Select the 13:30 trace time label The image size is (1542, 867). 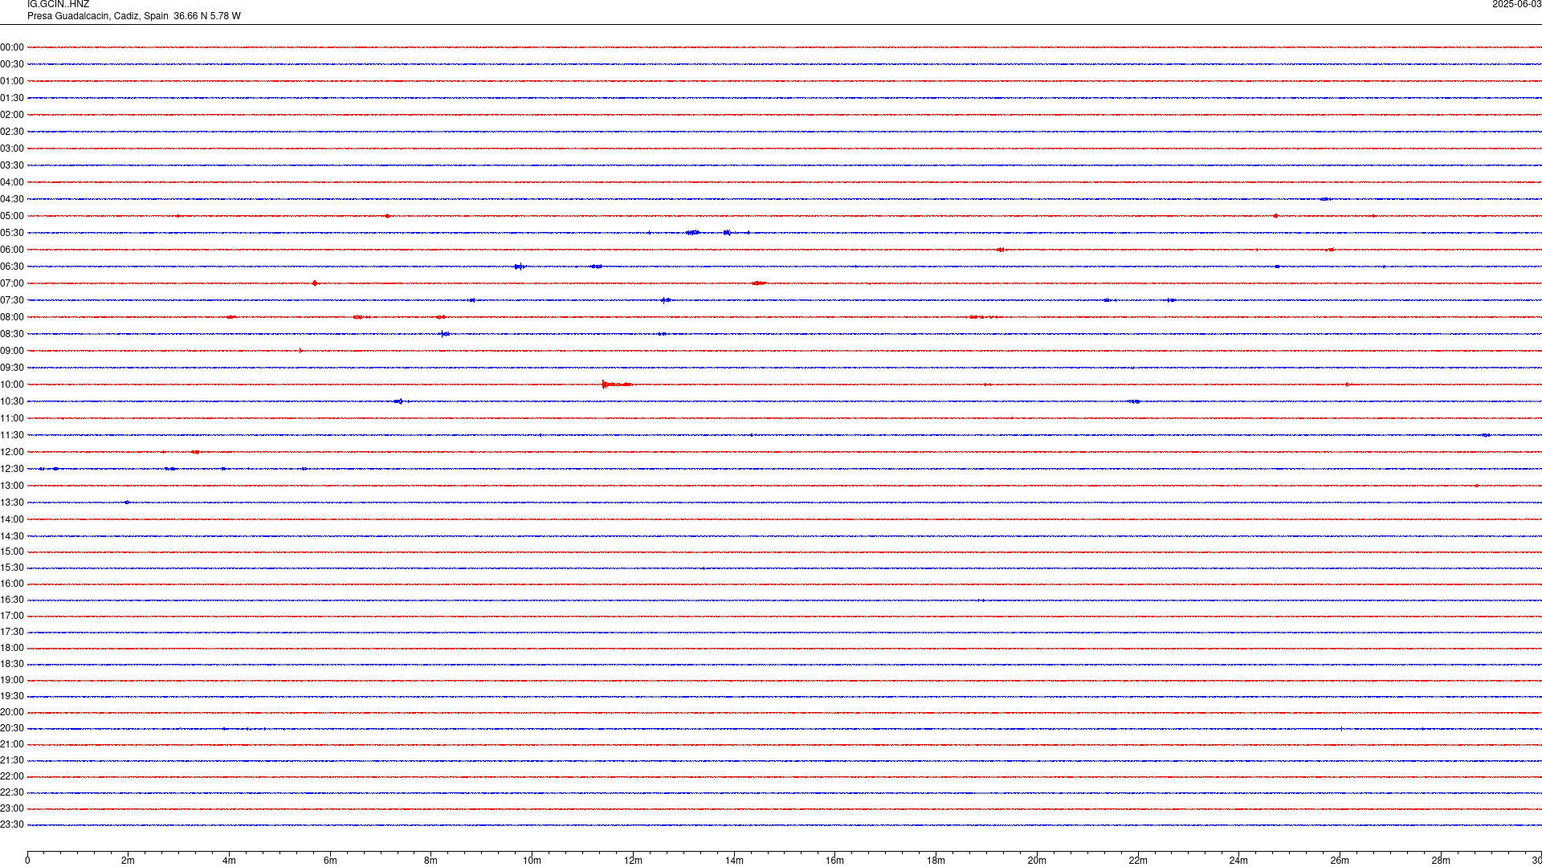click(x=12, y=503)
